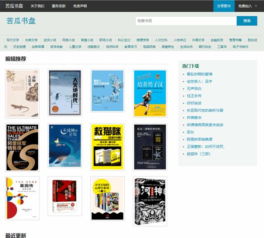Open hot download 炸弹宴会
Screen dimensions: 264x238
[x=194, y=118]
